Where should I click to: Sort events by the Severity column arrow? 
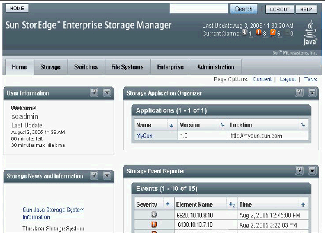coord(168,204)
